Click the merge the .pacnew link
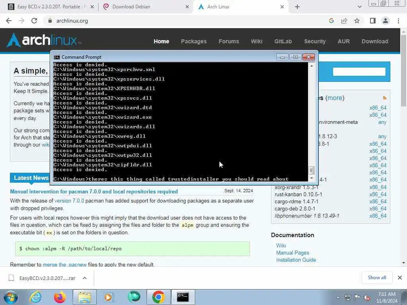 coord(64,264)
